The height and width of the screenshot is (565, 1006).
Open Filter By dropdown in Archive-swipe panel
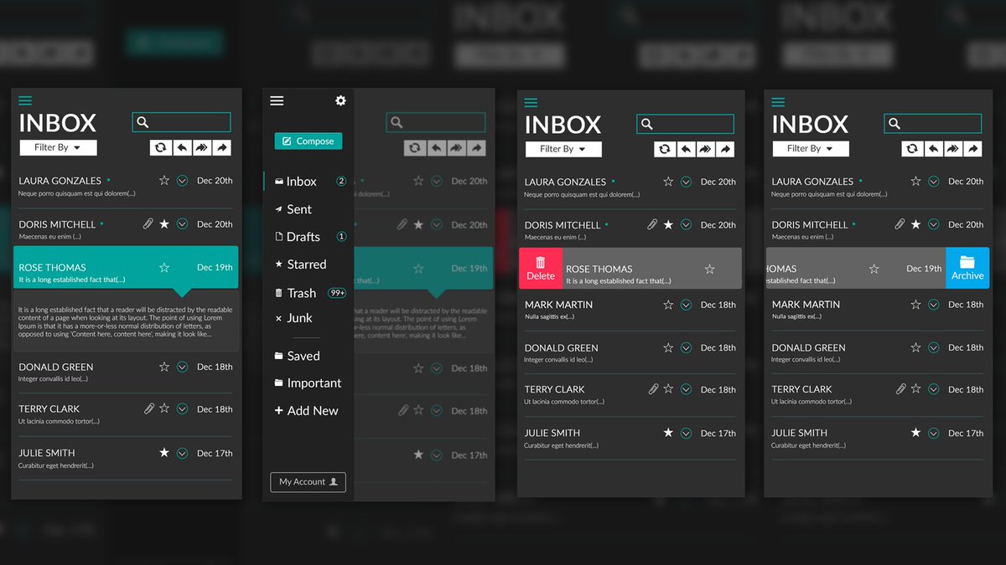811,149
